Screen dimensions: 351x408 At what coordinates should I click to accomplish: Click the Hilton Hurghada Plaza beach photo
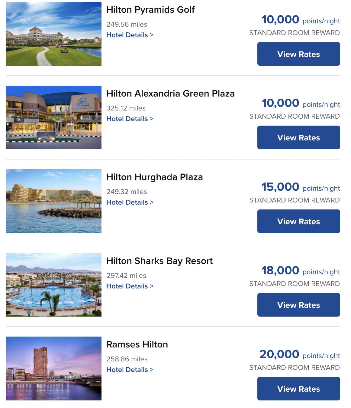tap(54, 201)
